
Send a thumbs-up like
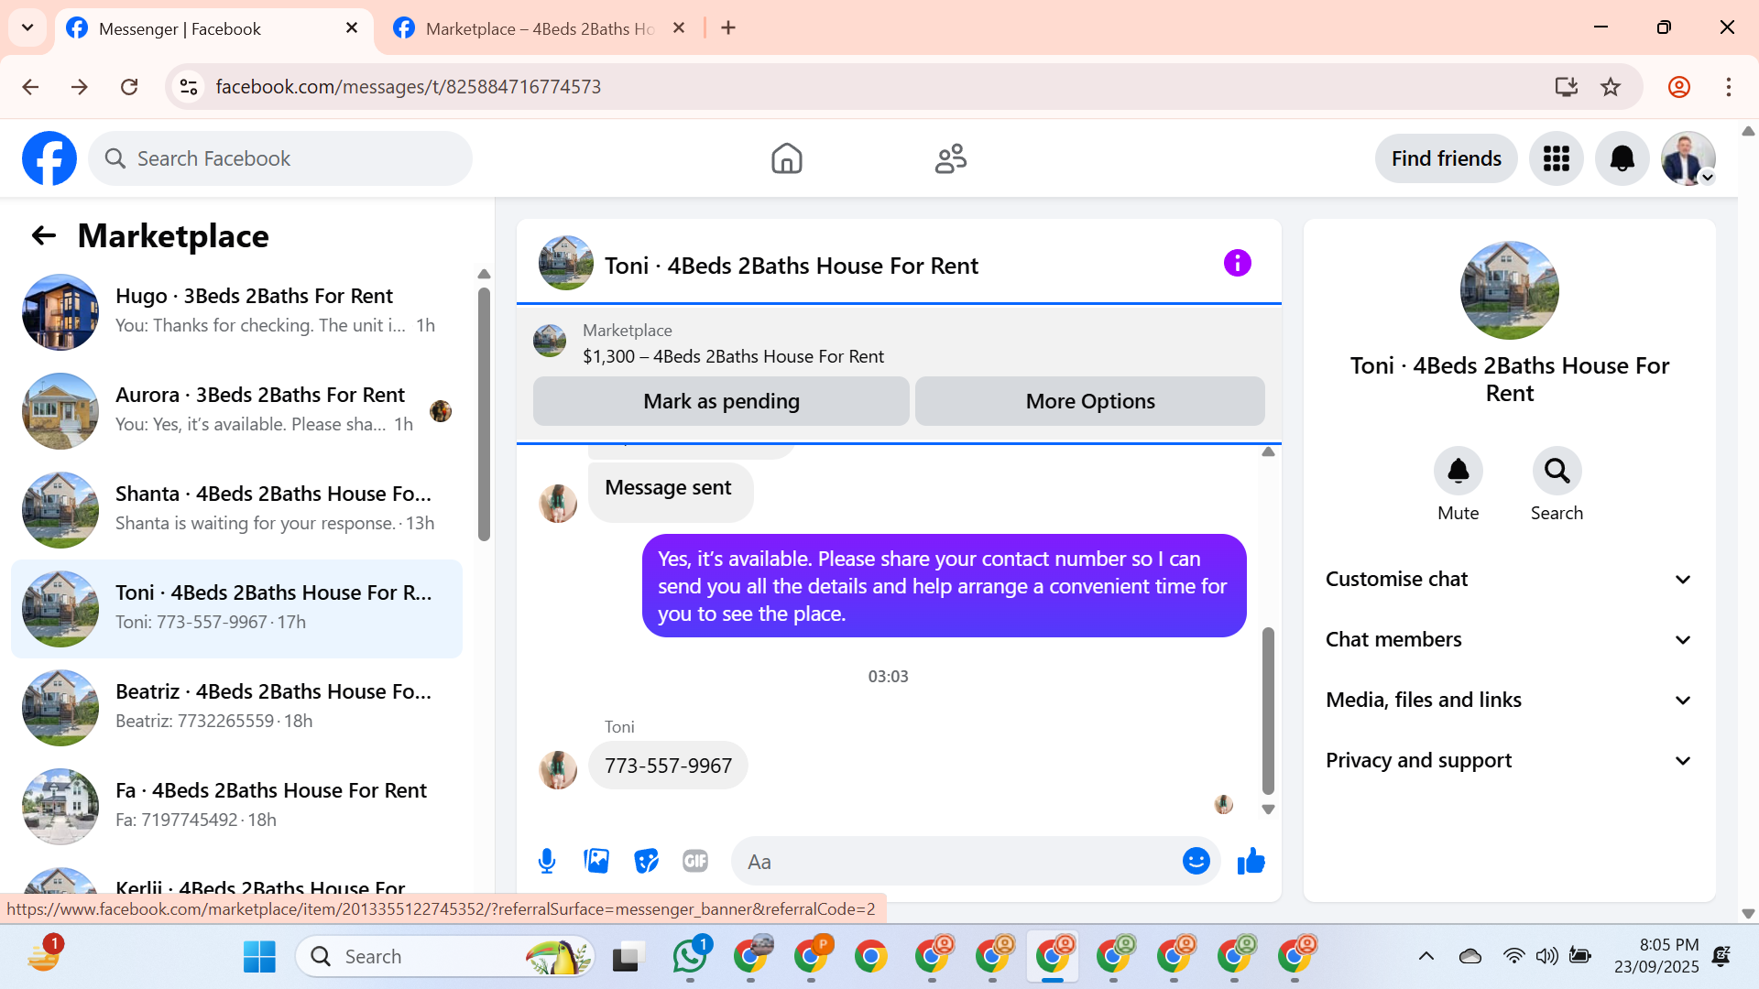point(1251,861)
